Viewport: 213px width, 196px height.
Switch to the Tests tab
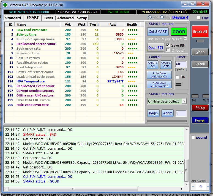pos(48,18)
